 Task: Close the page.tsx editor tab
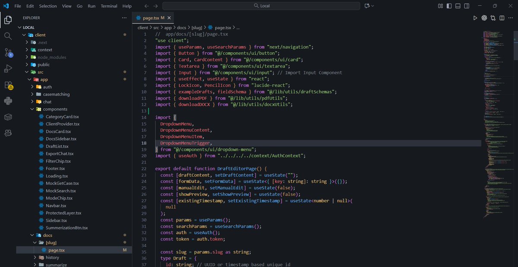coord(169,18)
